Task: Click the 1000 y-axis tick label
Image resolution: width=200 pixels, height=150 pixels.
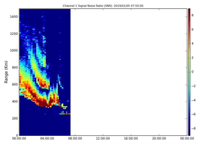Action: pos(14,50)
